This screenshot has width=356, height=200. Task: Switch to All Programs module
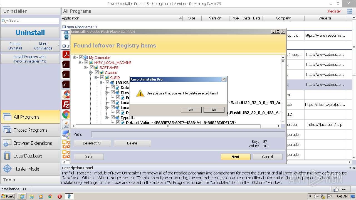[30, 117]
